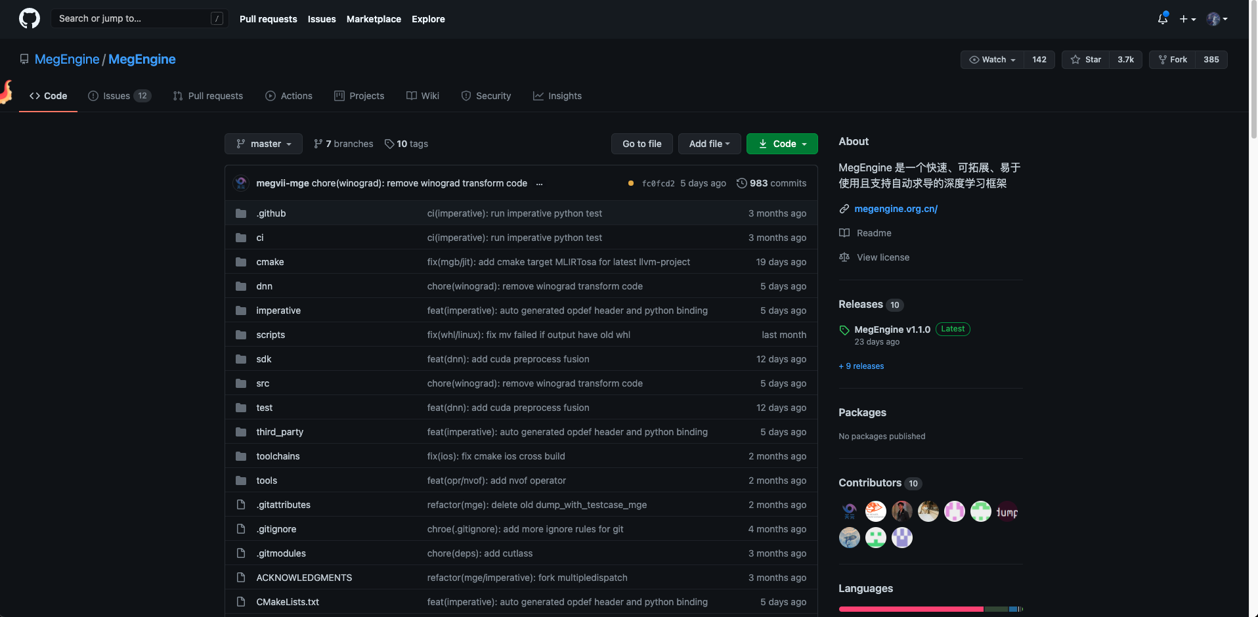Open the Add file dropdown

709,144
